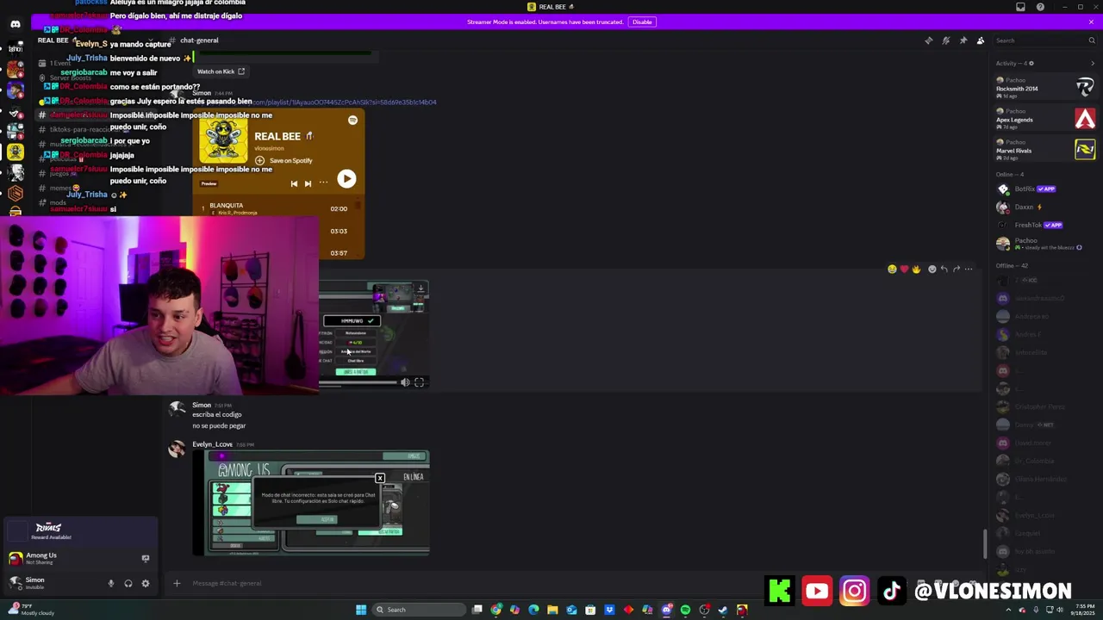This screenshot has height=620, width=1103.
Task: Enter fullscreen on the video attachment
Action: coord(419,382)
